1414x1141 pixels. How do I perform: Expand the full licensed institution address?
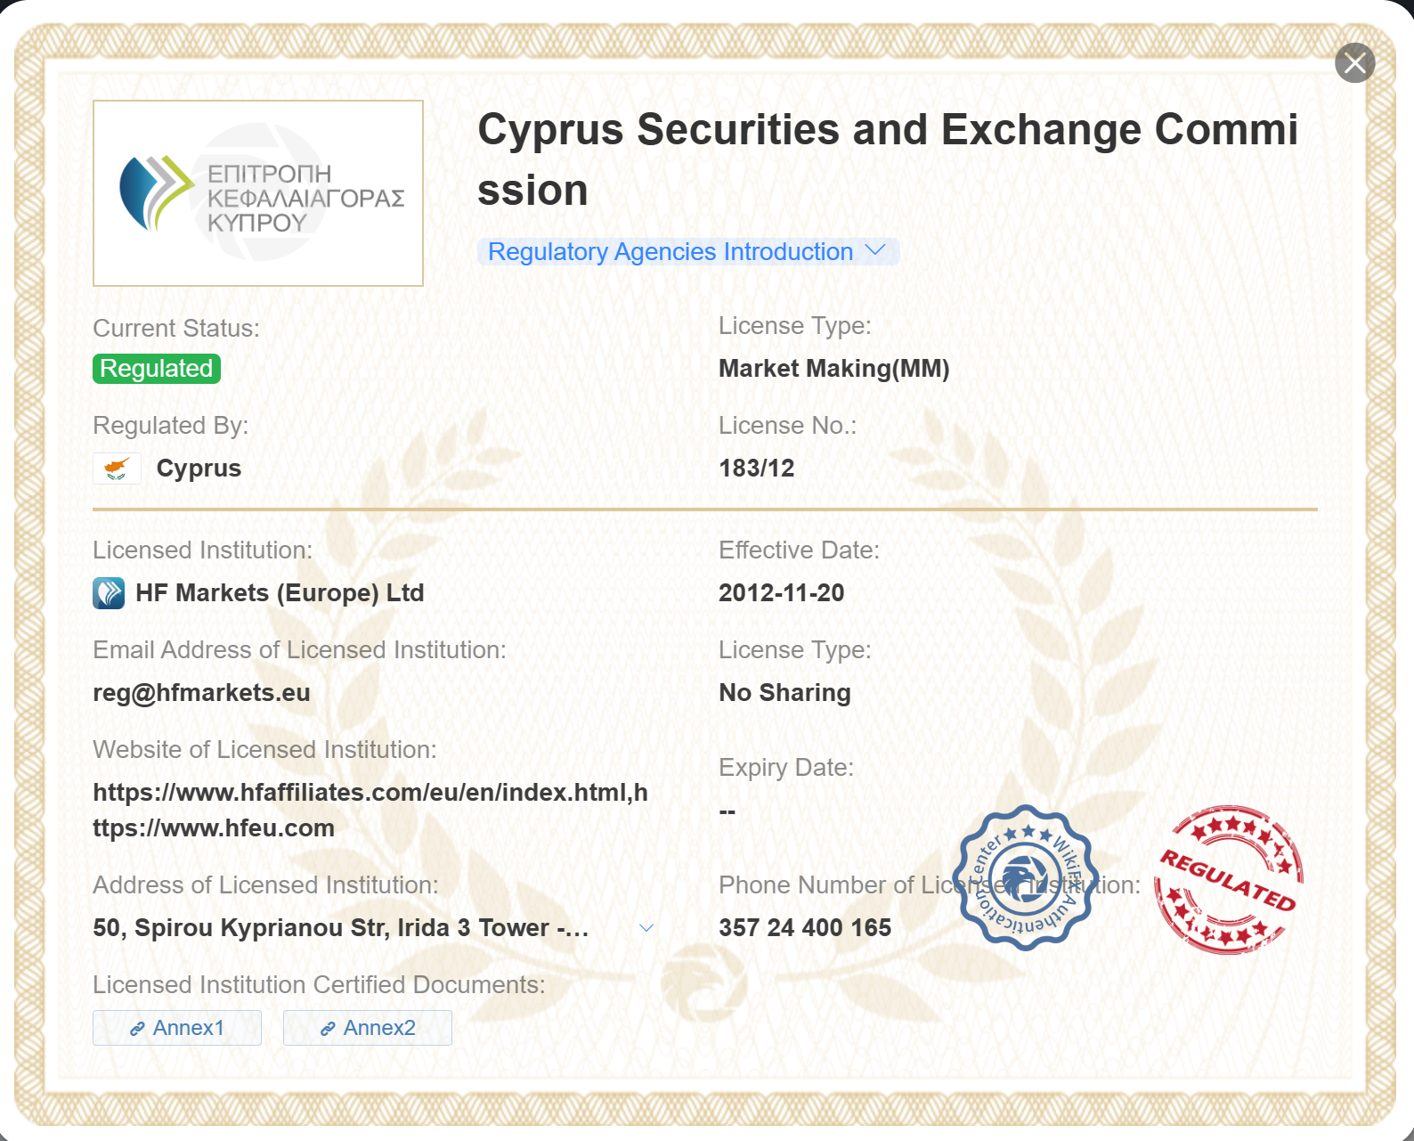[x=646, y=928]
